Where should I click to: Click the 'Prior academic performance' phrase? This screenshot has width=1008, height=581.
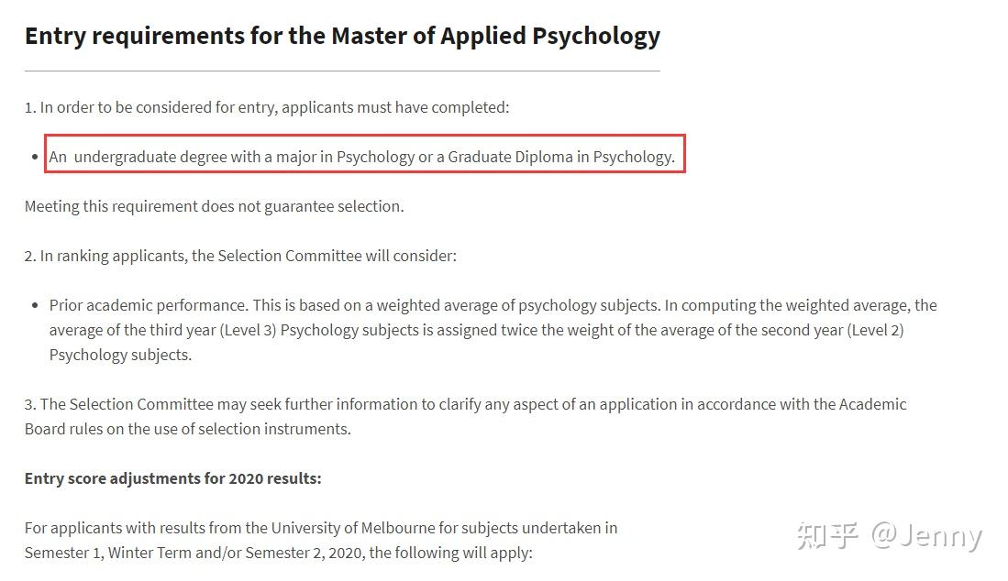(x=148, y=305)
